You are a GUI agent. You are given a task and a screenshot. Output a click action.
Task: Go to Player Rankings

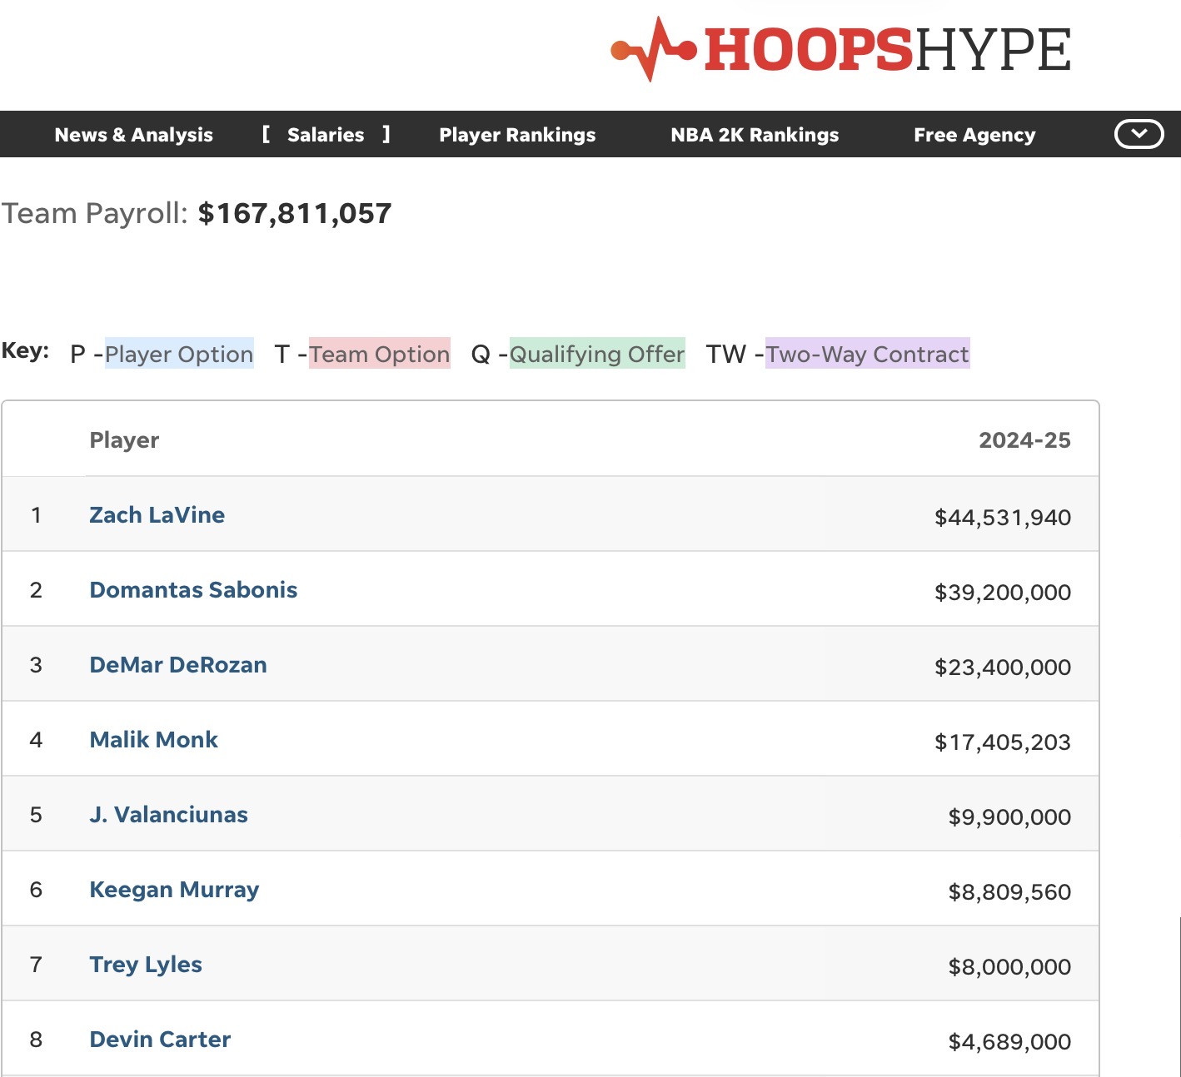click(517, 135)
